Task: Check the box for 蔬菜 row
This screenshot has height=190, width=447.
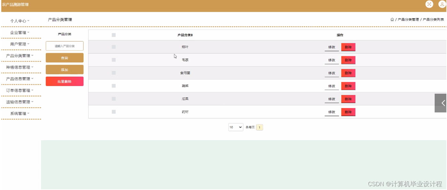Action: pyautogui.click(x=114, y=86)
